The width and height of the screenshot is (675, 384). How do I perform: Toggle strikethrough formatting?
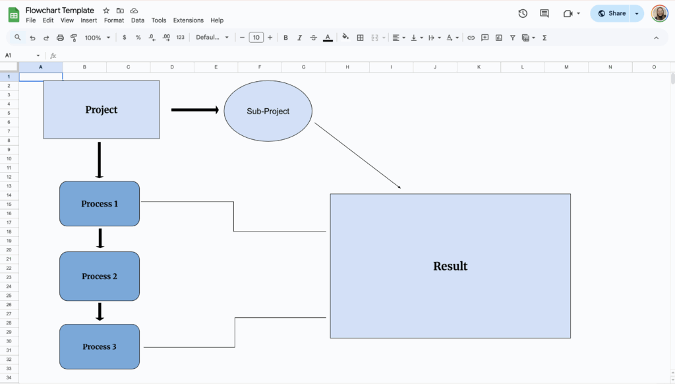pos(313,38)
